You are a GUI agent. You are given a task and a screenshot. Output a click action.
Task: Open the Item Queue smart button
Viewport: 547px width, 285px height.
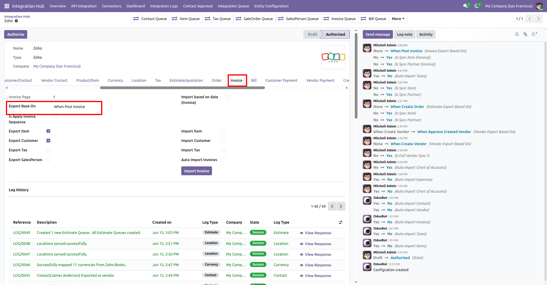tap(186, 19)
